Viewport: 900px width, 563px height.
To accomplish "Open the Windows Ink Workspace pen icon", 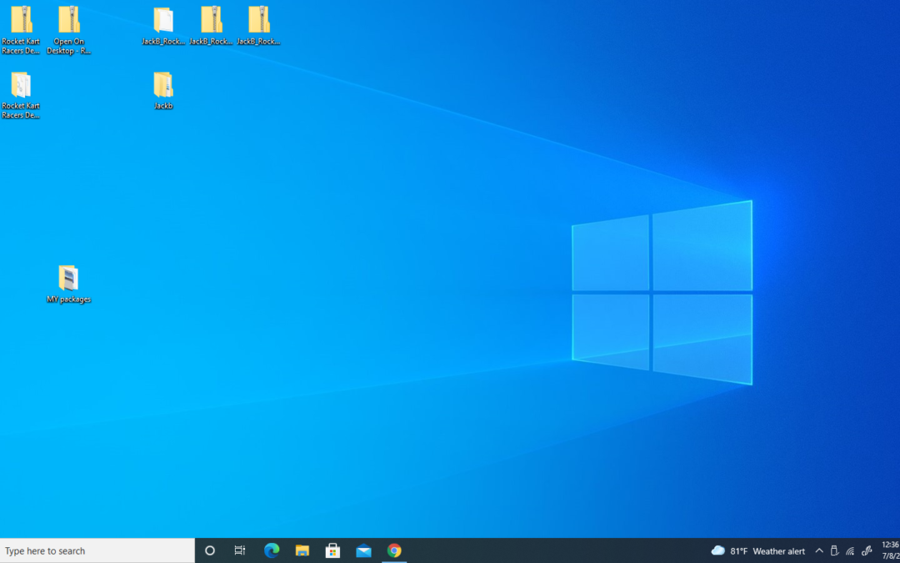I will (867, 551).
